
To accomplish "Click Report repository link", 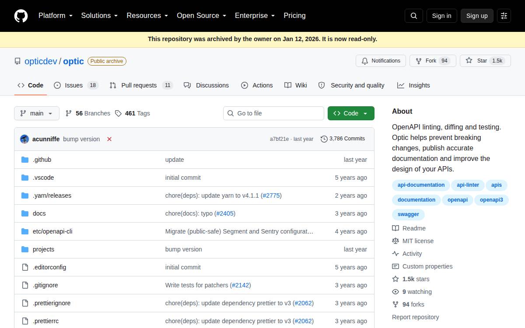I will (415, 317).
